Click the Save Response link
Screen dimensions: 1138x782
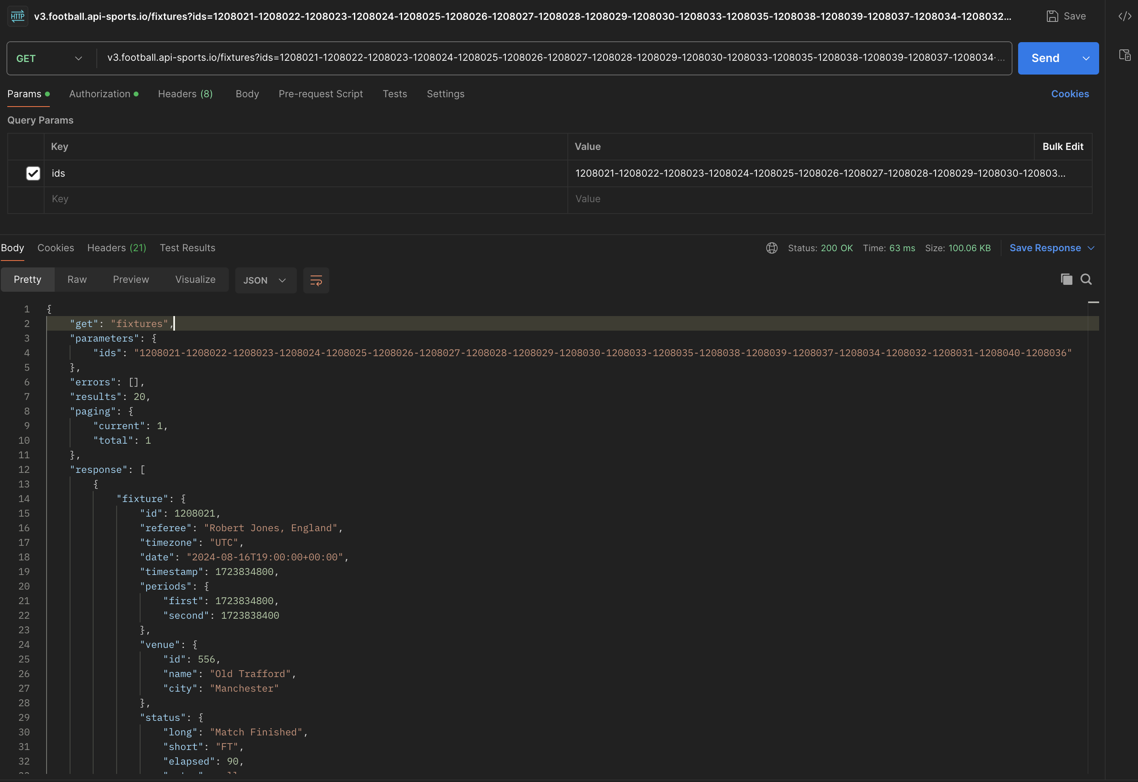pos(1045,248)
